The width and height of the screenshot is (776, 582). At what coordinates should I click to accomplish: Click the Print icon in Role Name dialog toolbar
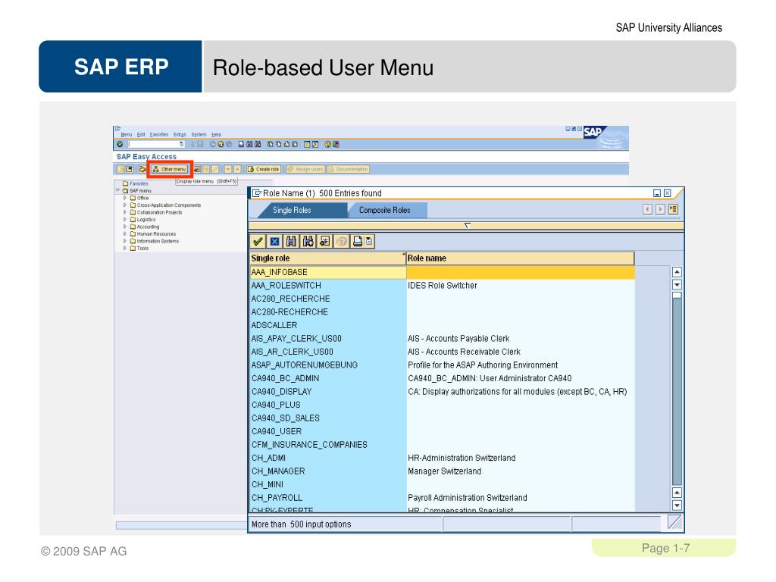[x=357, y=241]
